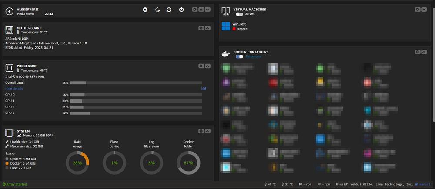
Task: Show the CPU load chart icon
Action: pos(204,88)
